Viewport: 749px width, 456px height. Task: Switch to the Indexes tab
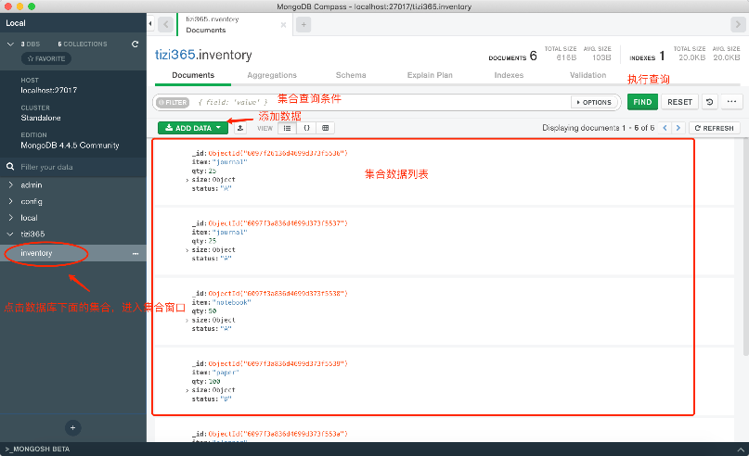[509, 75]
